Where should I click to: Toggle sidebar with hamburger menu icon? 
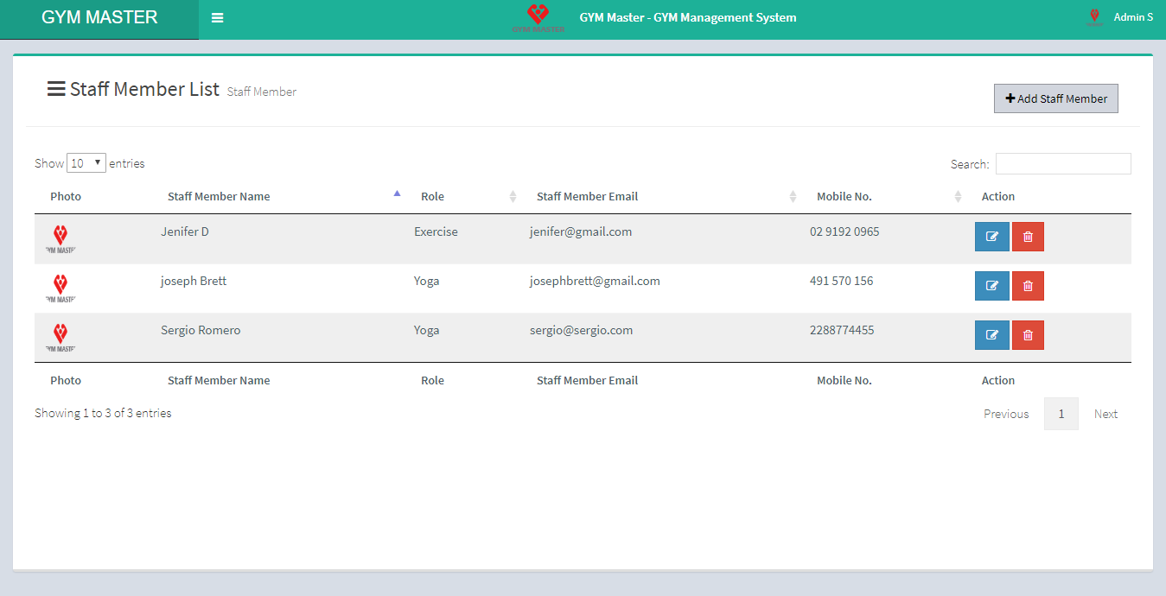tap(218, 18)
